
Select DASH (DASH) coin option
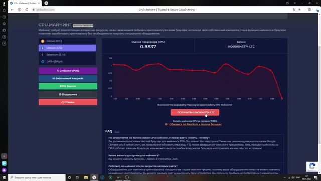67,61
